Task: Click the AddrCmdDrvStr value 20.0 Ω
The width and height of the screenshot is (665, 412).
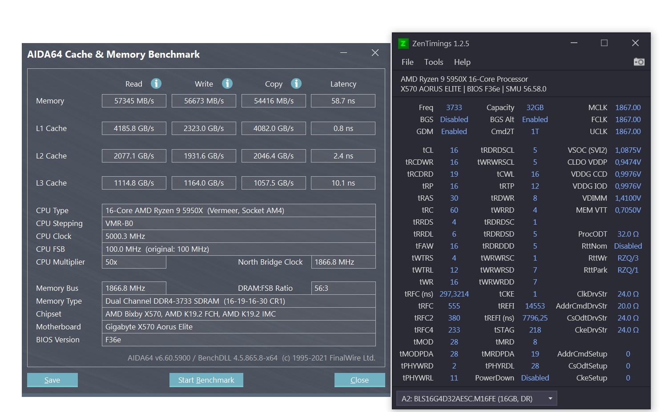Action: point(628,306)
